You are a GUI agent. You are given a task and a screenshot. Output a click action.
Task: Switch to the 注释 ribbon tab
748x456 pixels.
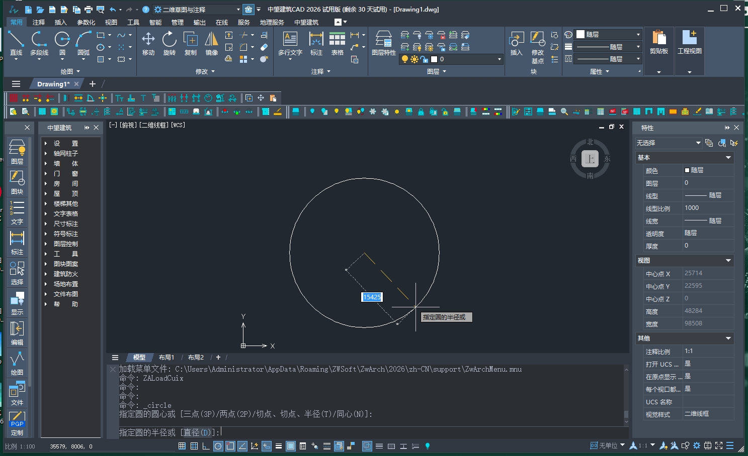39,22
